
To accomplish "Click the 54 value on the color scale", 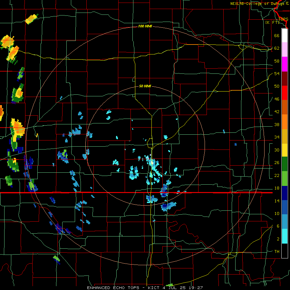I will [x=277, y=73].
